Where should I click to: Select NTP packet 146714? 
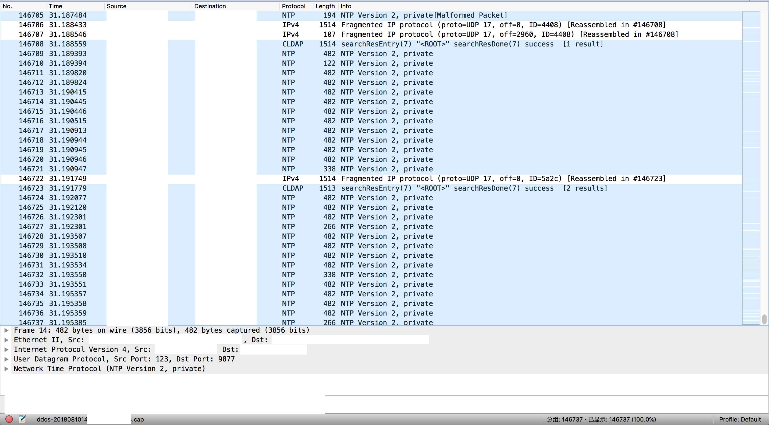click(x=371, y=102)
